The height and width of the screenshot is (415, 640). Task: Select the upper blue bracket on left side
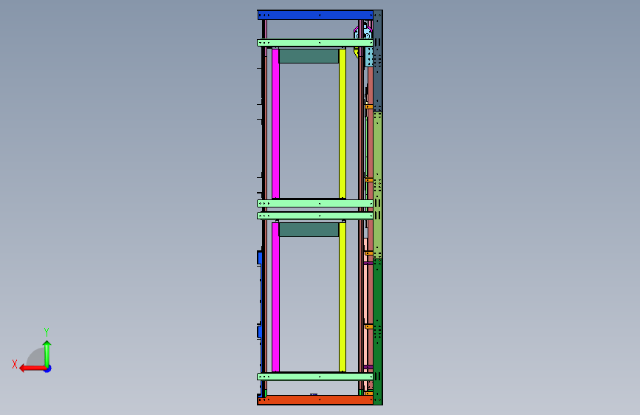click(x=260, y=258)
